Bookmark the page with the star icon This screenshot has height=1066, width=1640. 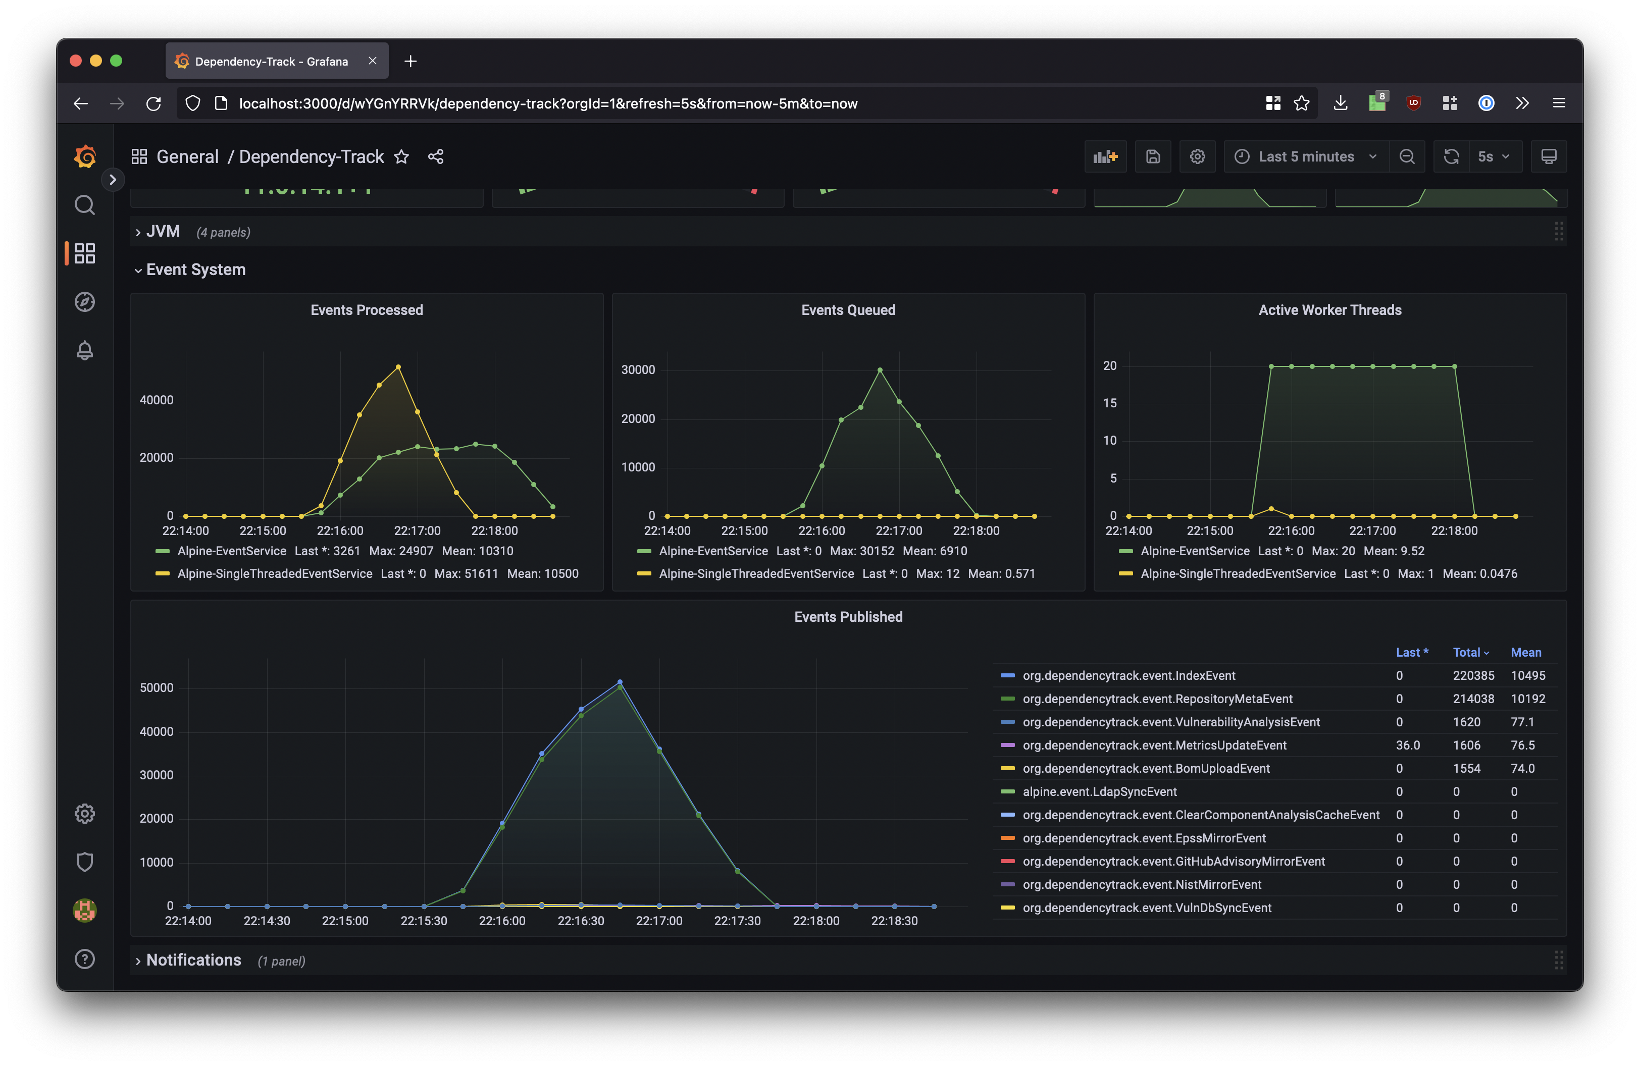click(x=1301, y=103)
